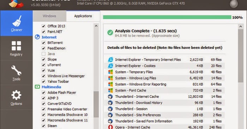Click the green analysis progress bar

coord(167,17)
